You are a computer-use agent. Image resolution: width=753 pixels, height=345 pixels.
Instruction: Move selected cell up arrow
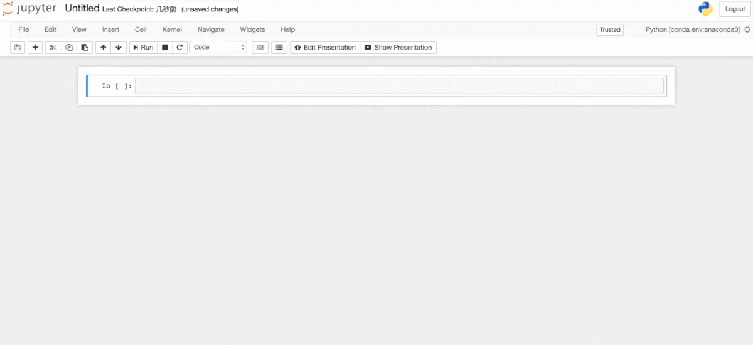(x=103, y=47)
